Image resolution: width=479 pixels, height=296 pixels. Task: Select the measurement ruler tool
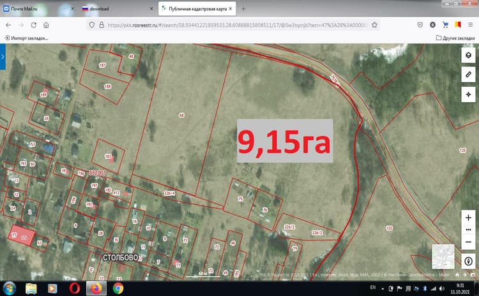(468, 75)
